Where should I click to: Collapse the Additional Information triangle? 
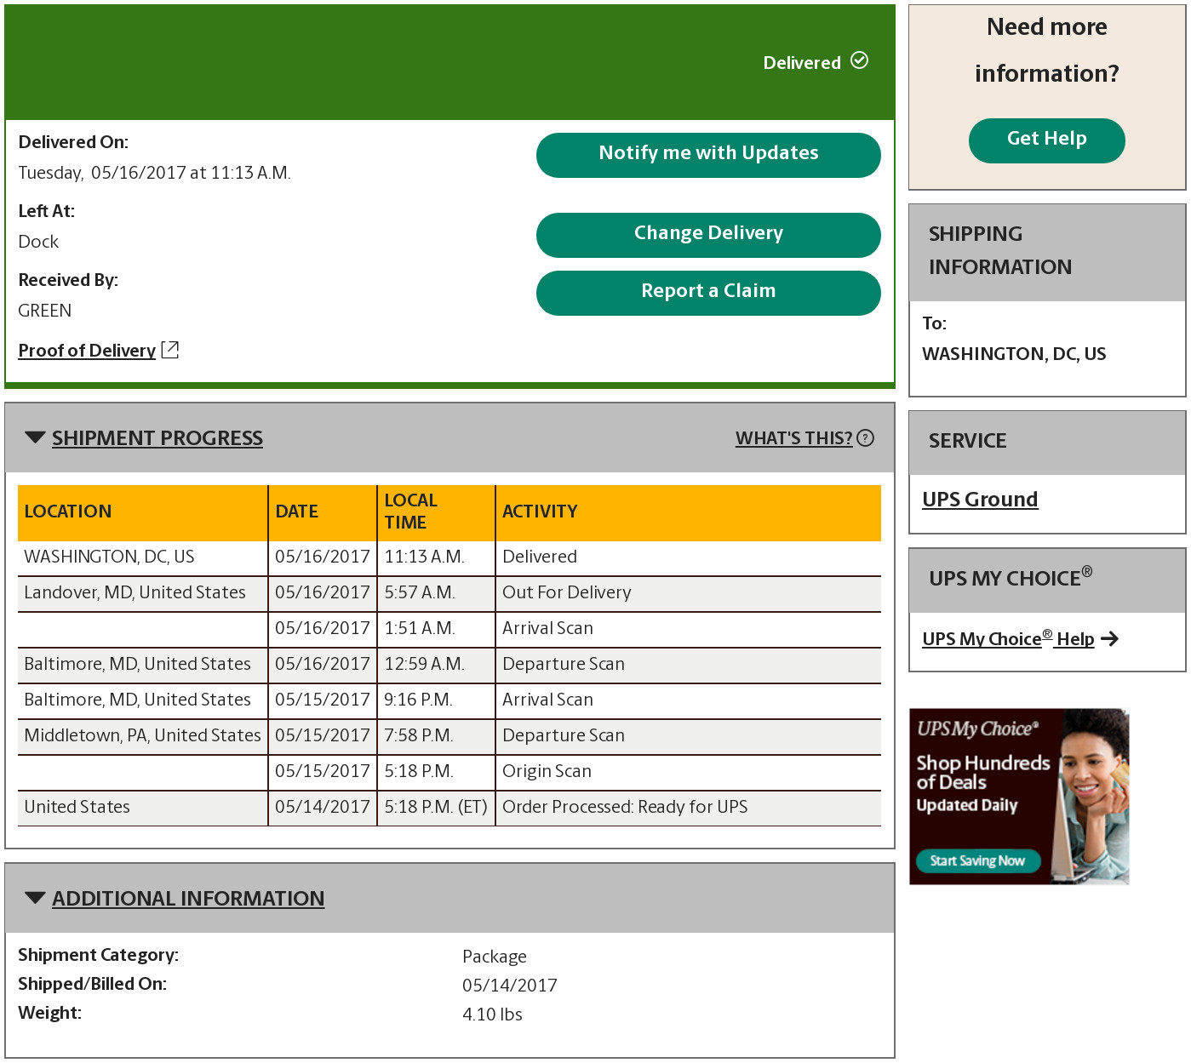(35, 898)
